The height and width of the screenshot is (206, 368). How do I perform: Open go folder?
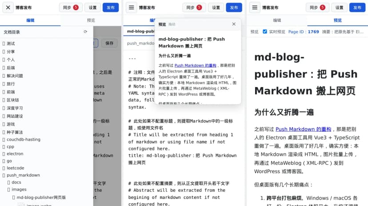(9, 161)
